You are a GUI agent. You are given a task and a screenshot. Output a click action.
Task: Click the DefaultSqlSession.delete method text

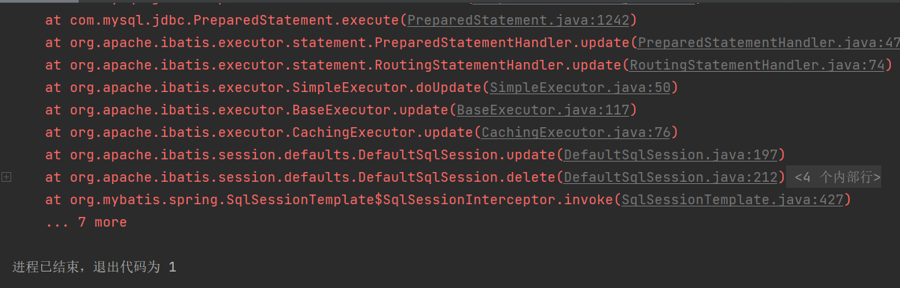[x=457, y=177]
